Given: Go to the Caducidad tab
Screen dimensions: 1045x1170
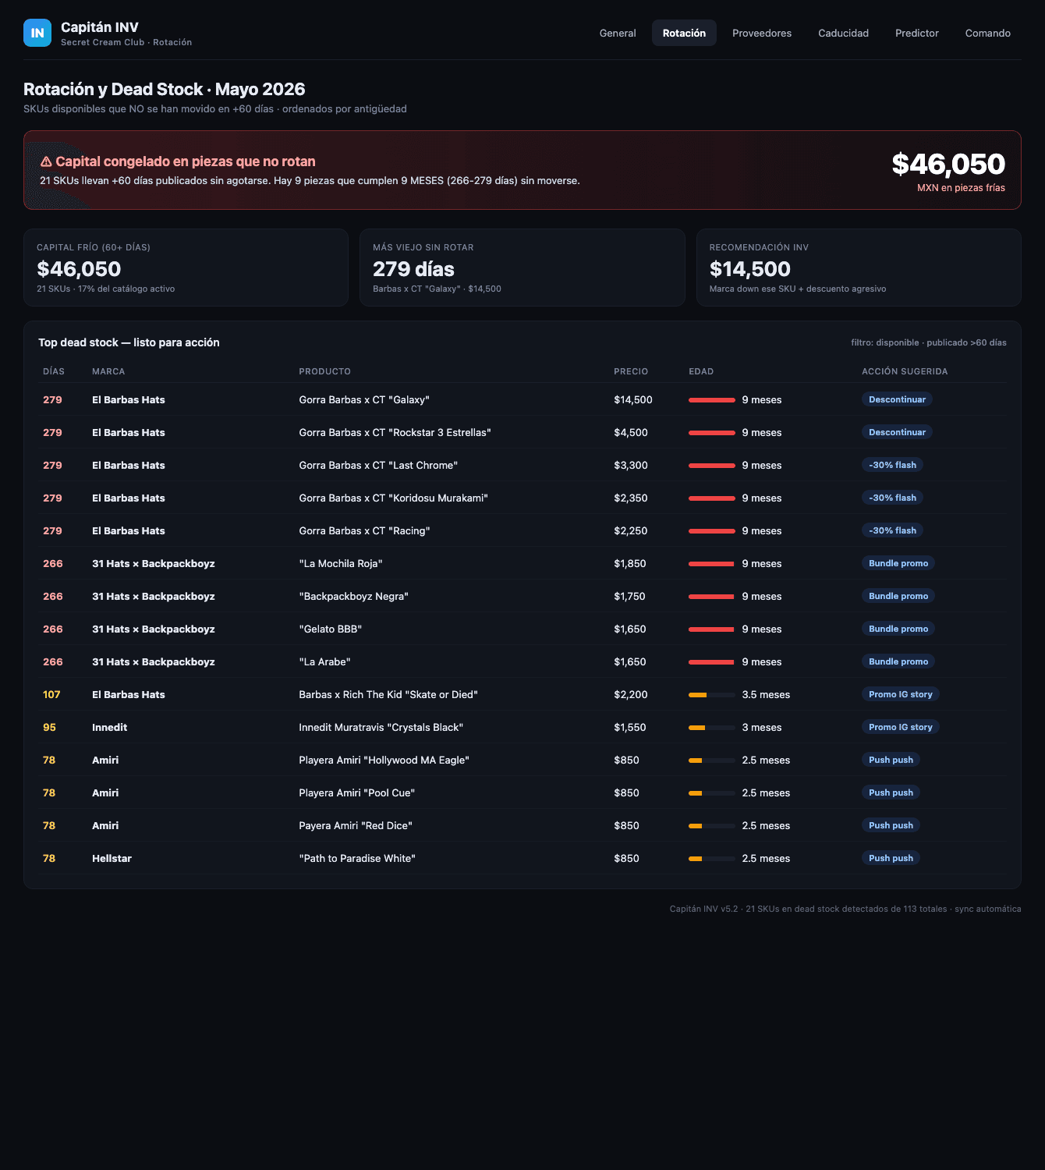Looking at the screenshot, I should coord(843,33).
